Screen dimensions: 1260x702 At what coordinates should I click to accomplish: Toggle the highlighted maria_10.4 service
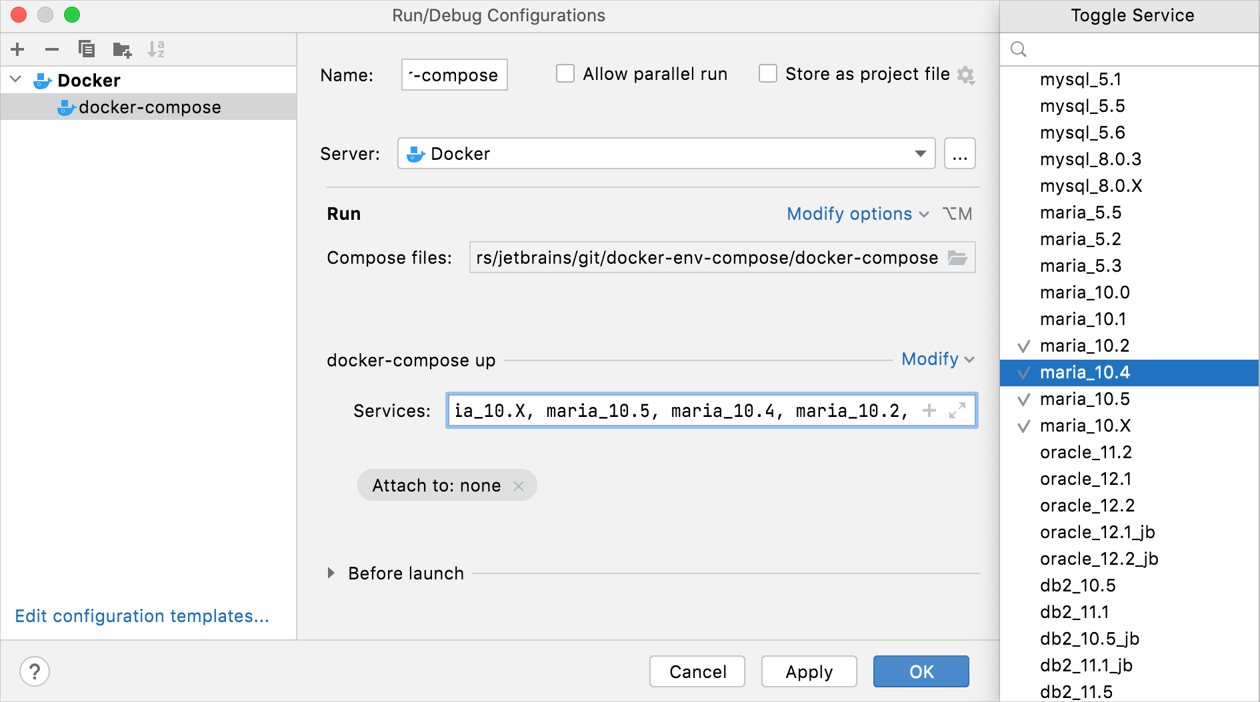1129,372
